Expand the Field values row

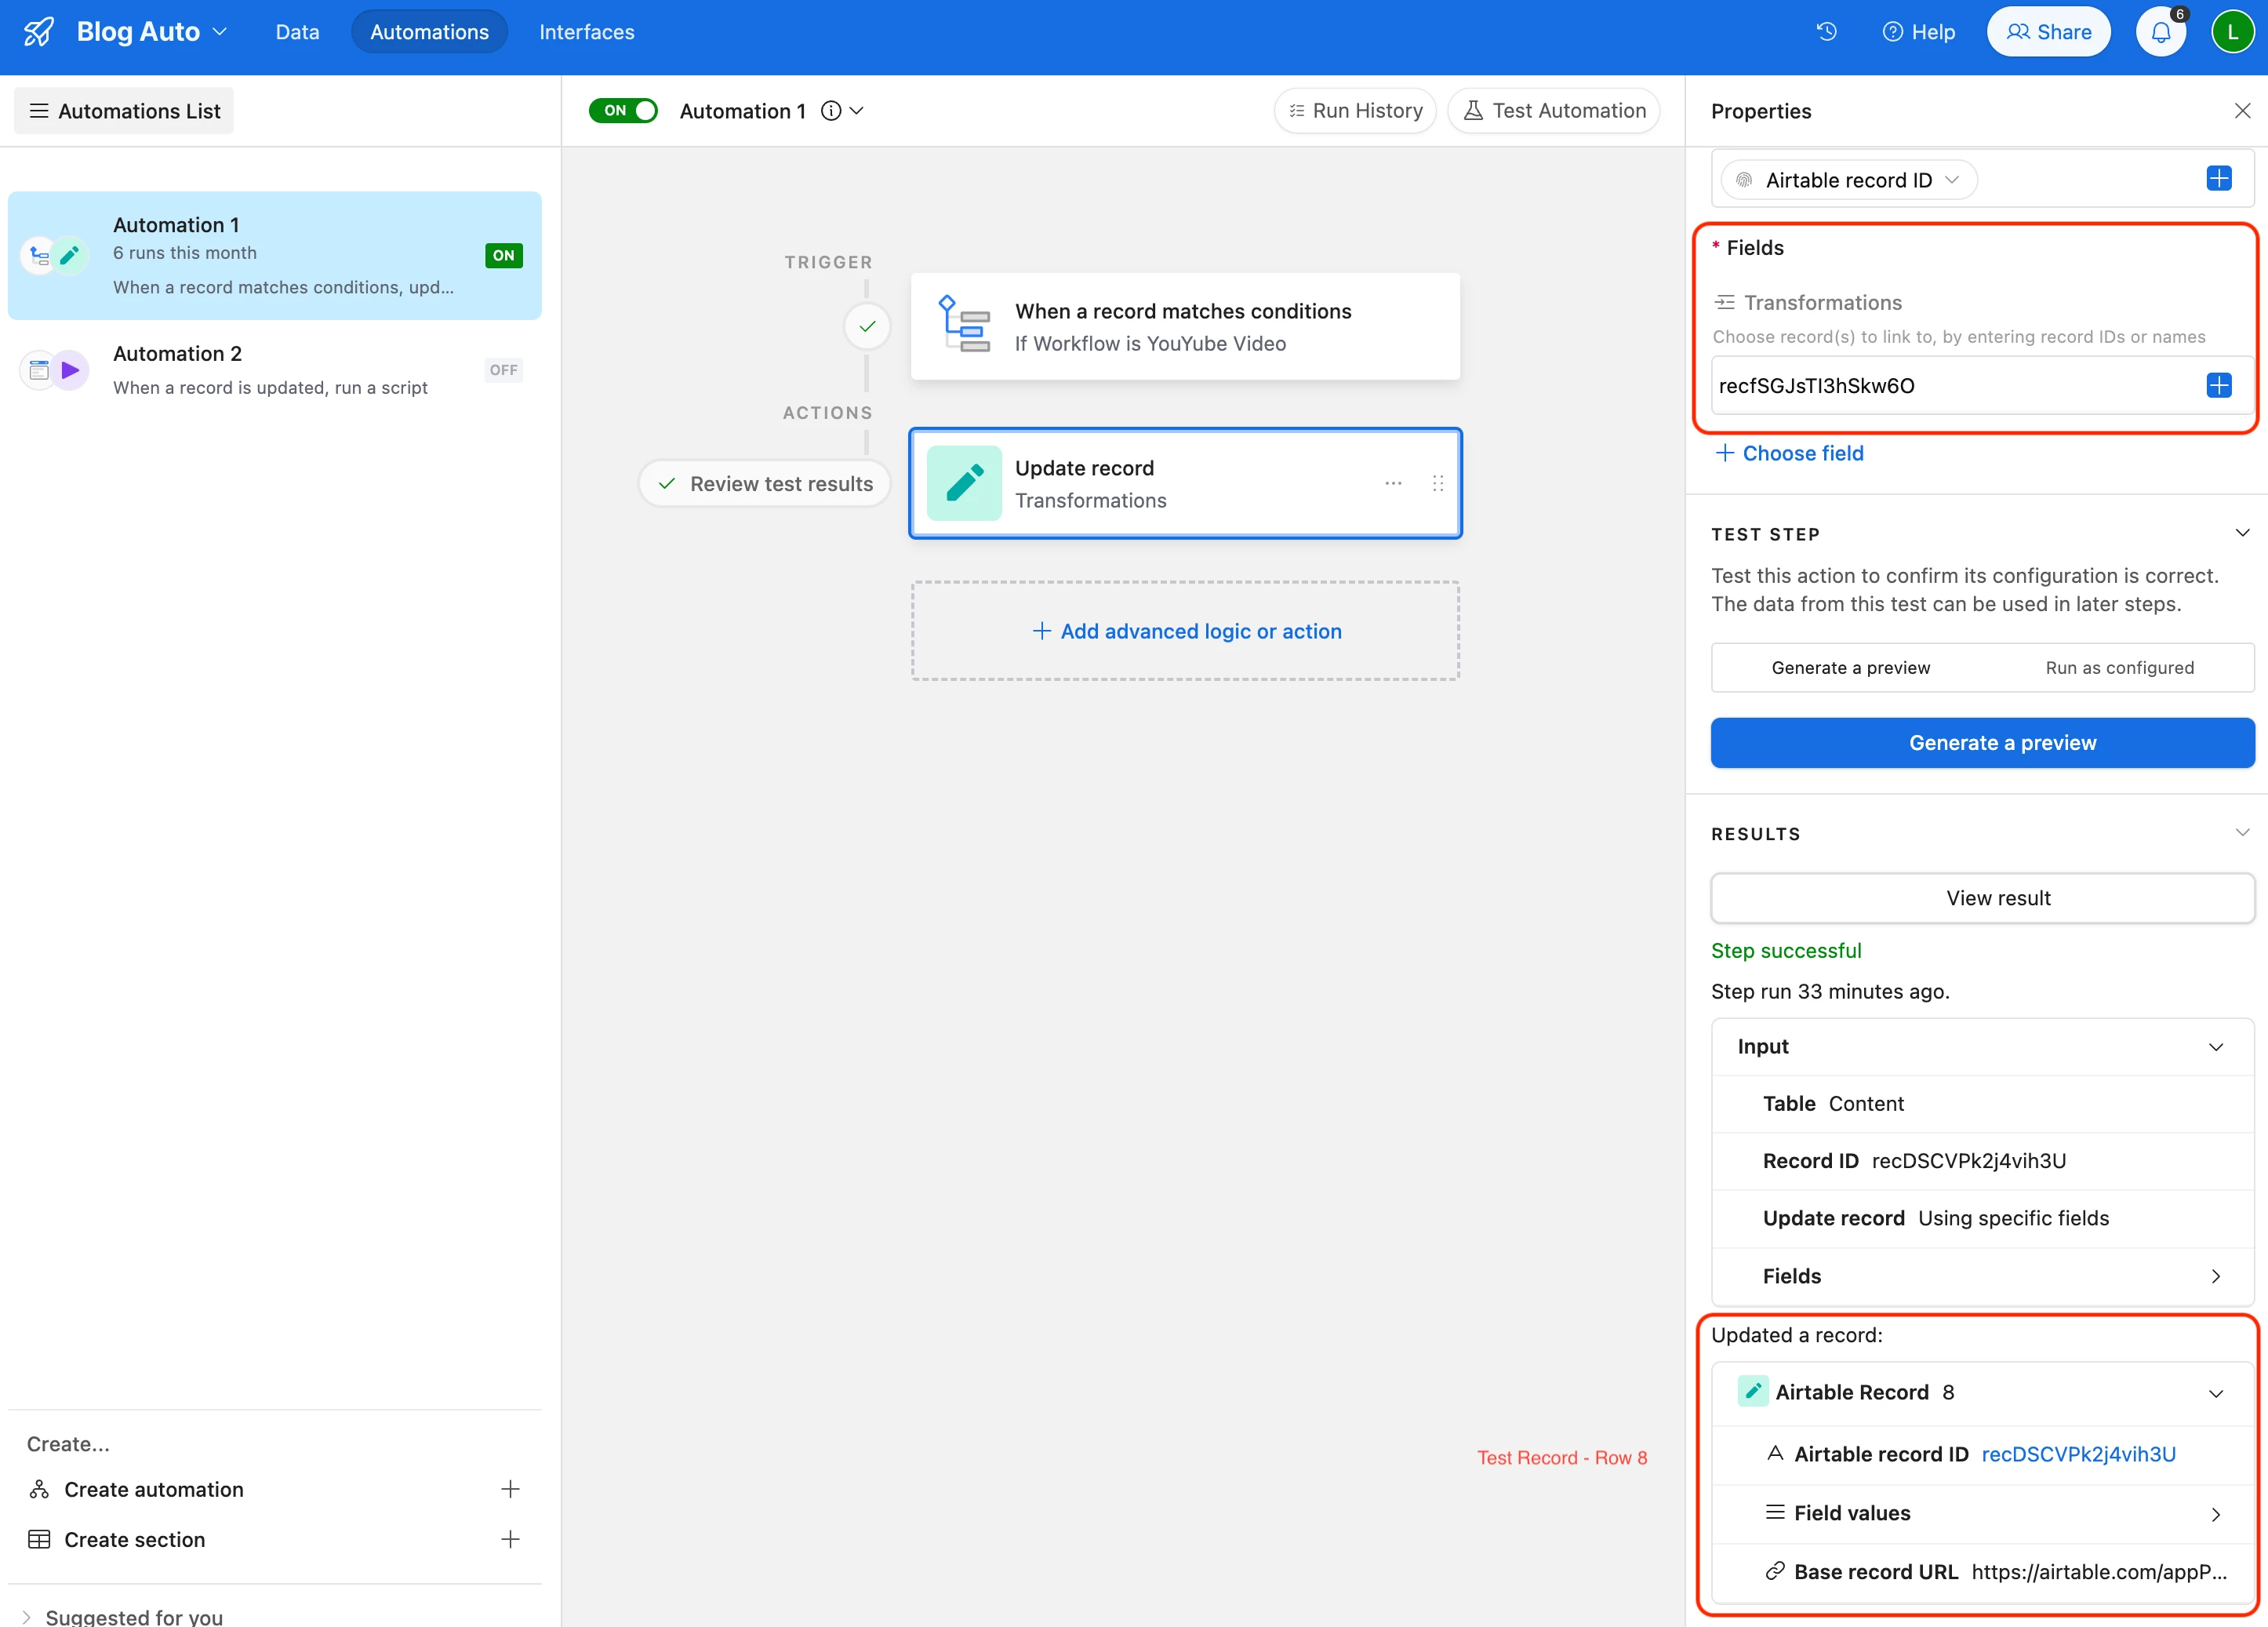pos(2215,1514)
